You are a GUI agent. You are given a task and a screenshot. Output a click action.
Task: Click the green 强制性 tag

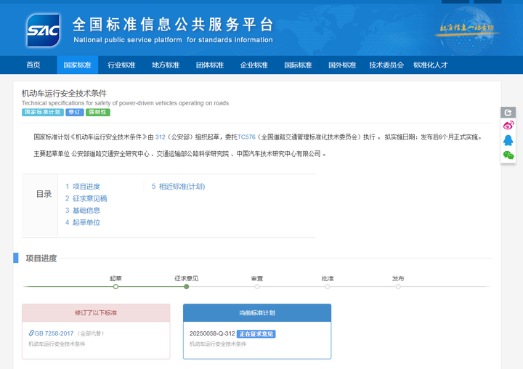pyautogui.click(x=98, y=112)
